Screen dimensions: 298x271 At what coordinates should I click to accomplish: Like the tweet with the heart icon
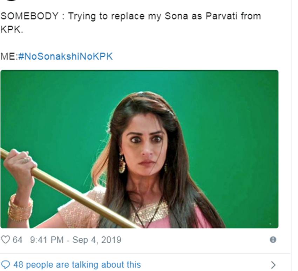pyautogui.click(x=6, y=240)
